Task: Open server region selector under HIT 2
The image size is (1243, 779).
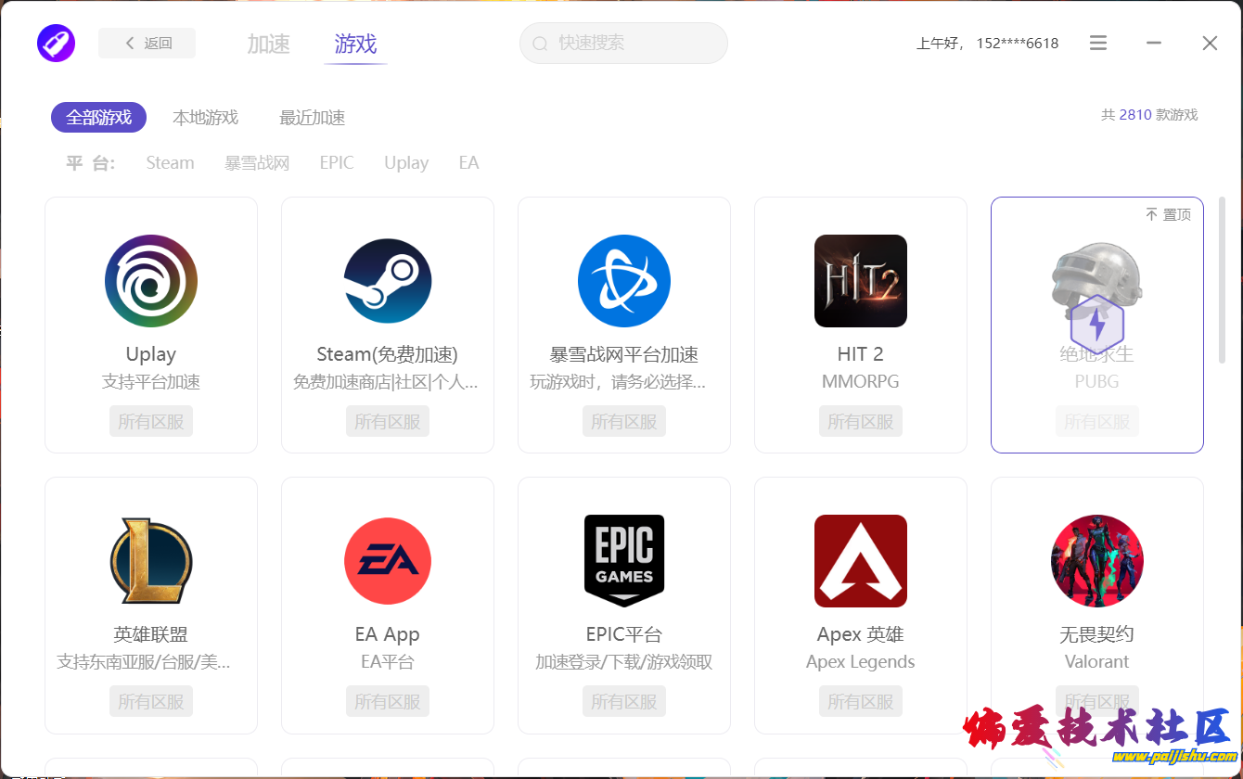Action: (861, 421)
